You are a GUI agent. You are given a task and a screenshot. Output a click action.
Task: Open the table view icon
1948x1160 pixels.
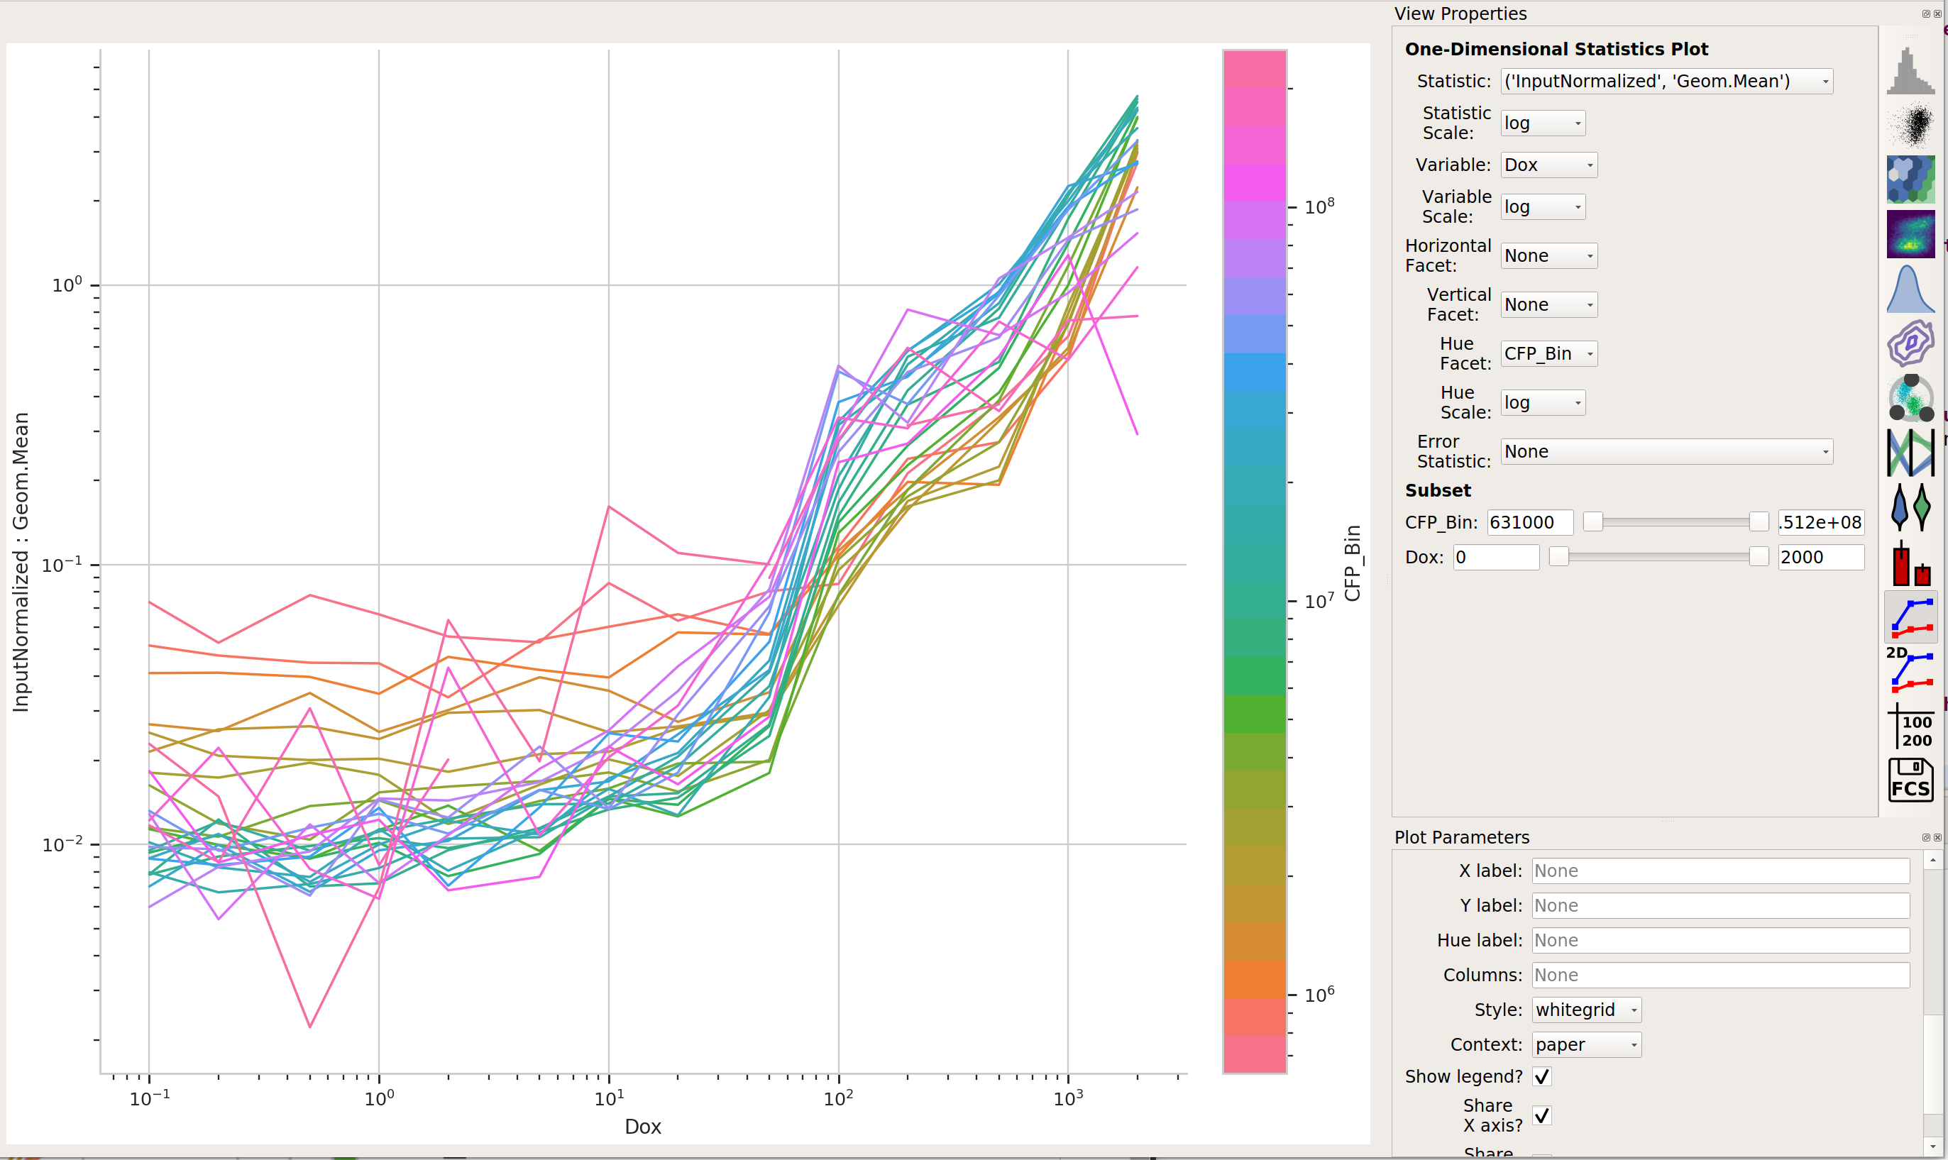[1910, 725]
